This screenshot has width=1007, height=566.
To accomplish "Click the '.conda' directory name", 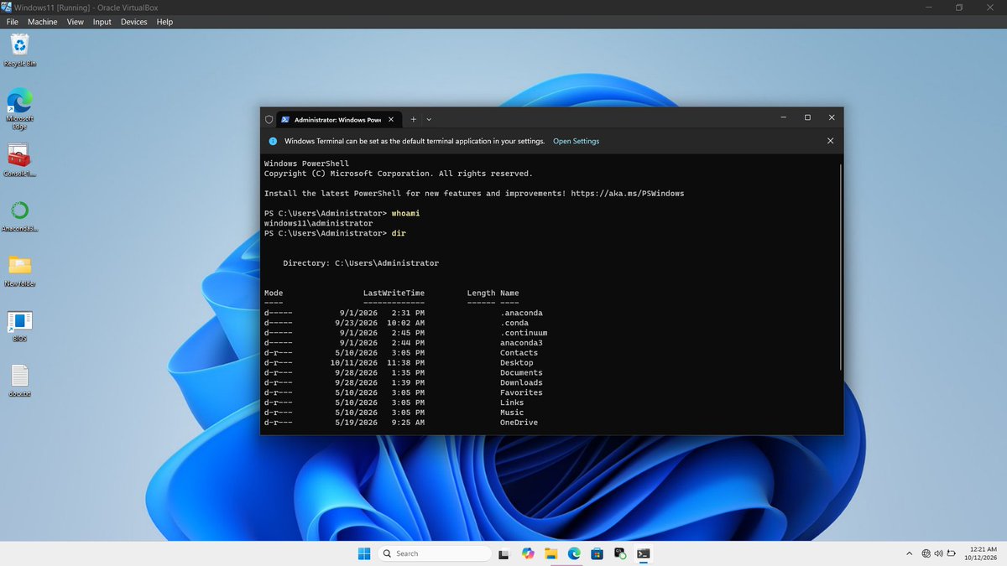I will click(x=514, y=323).
